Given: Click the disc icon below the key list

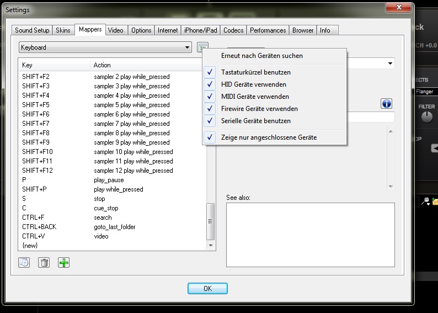Looking at the screenshot, I should pyautogui.click(x=24, y=263).
